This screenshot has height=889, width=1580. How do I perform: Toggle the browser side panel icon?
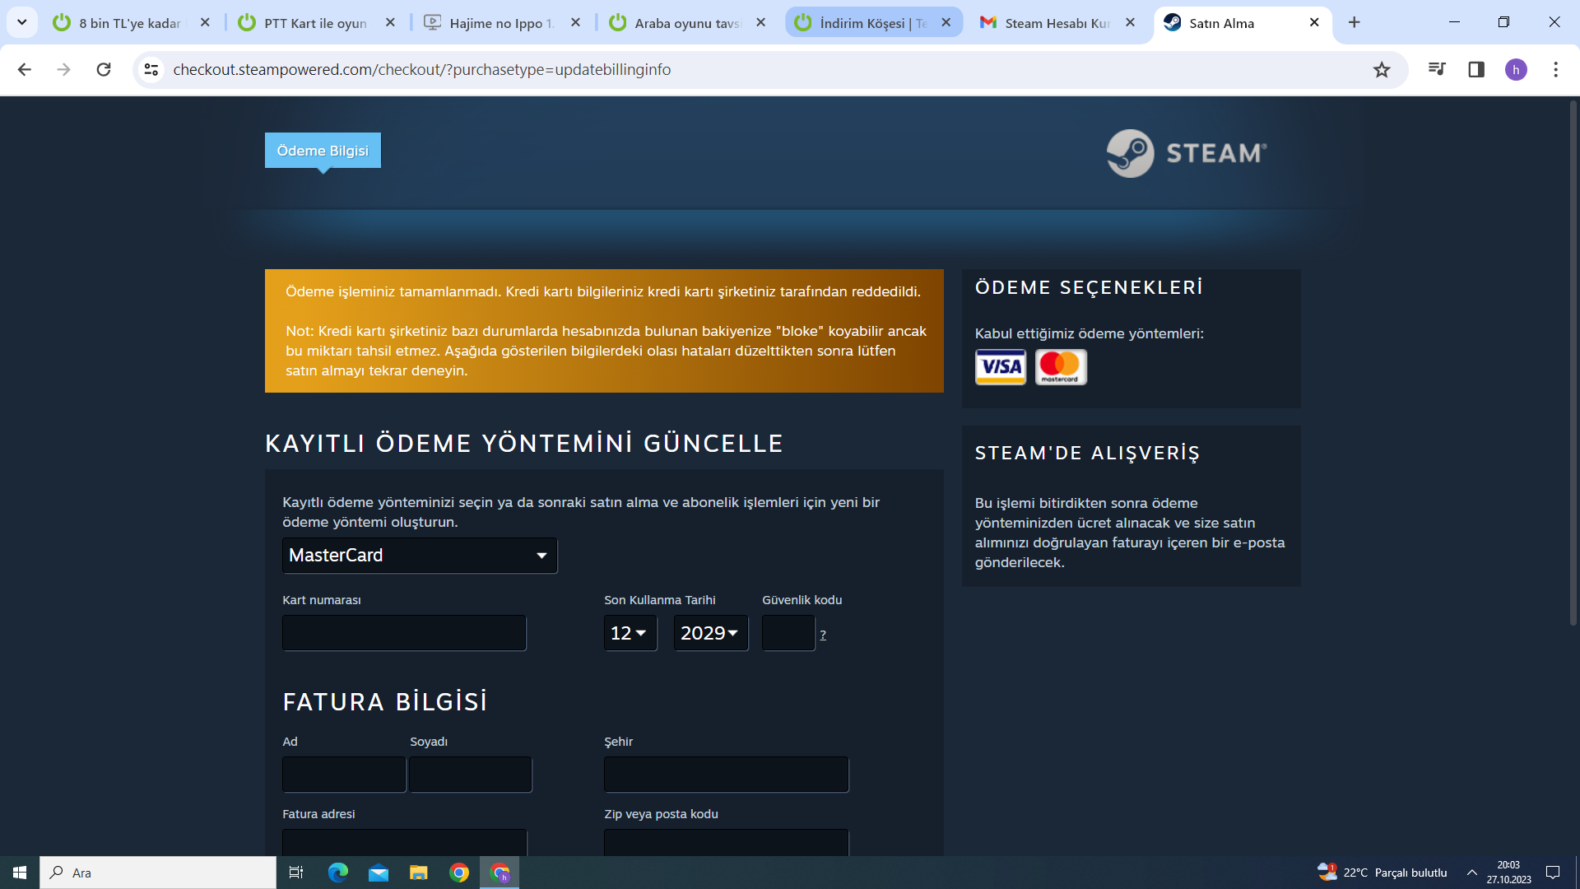(1476, 70)
